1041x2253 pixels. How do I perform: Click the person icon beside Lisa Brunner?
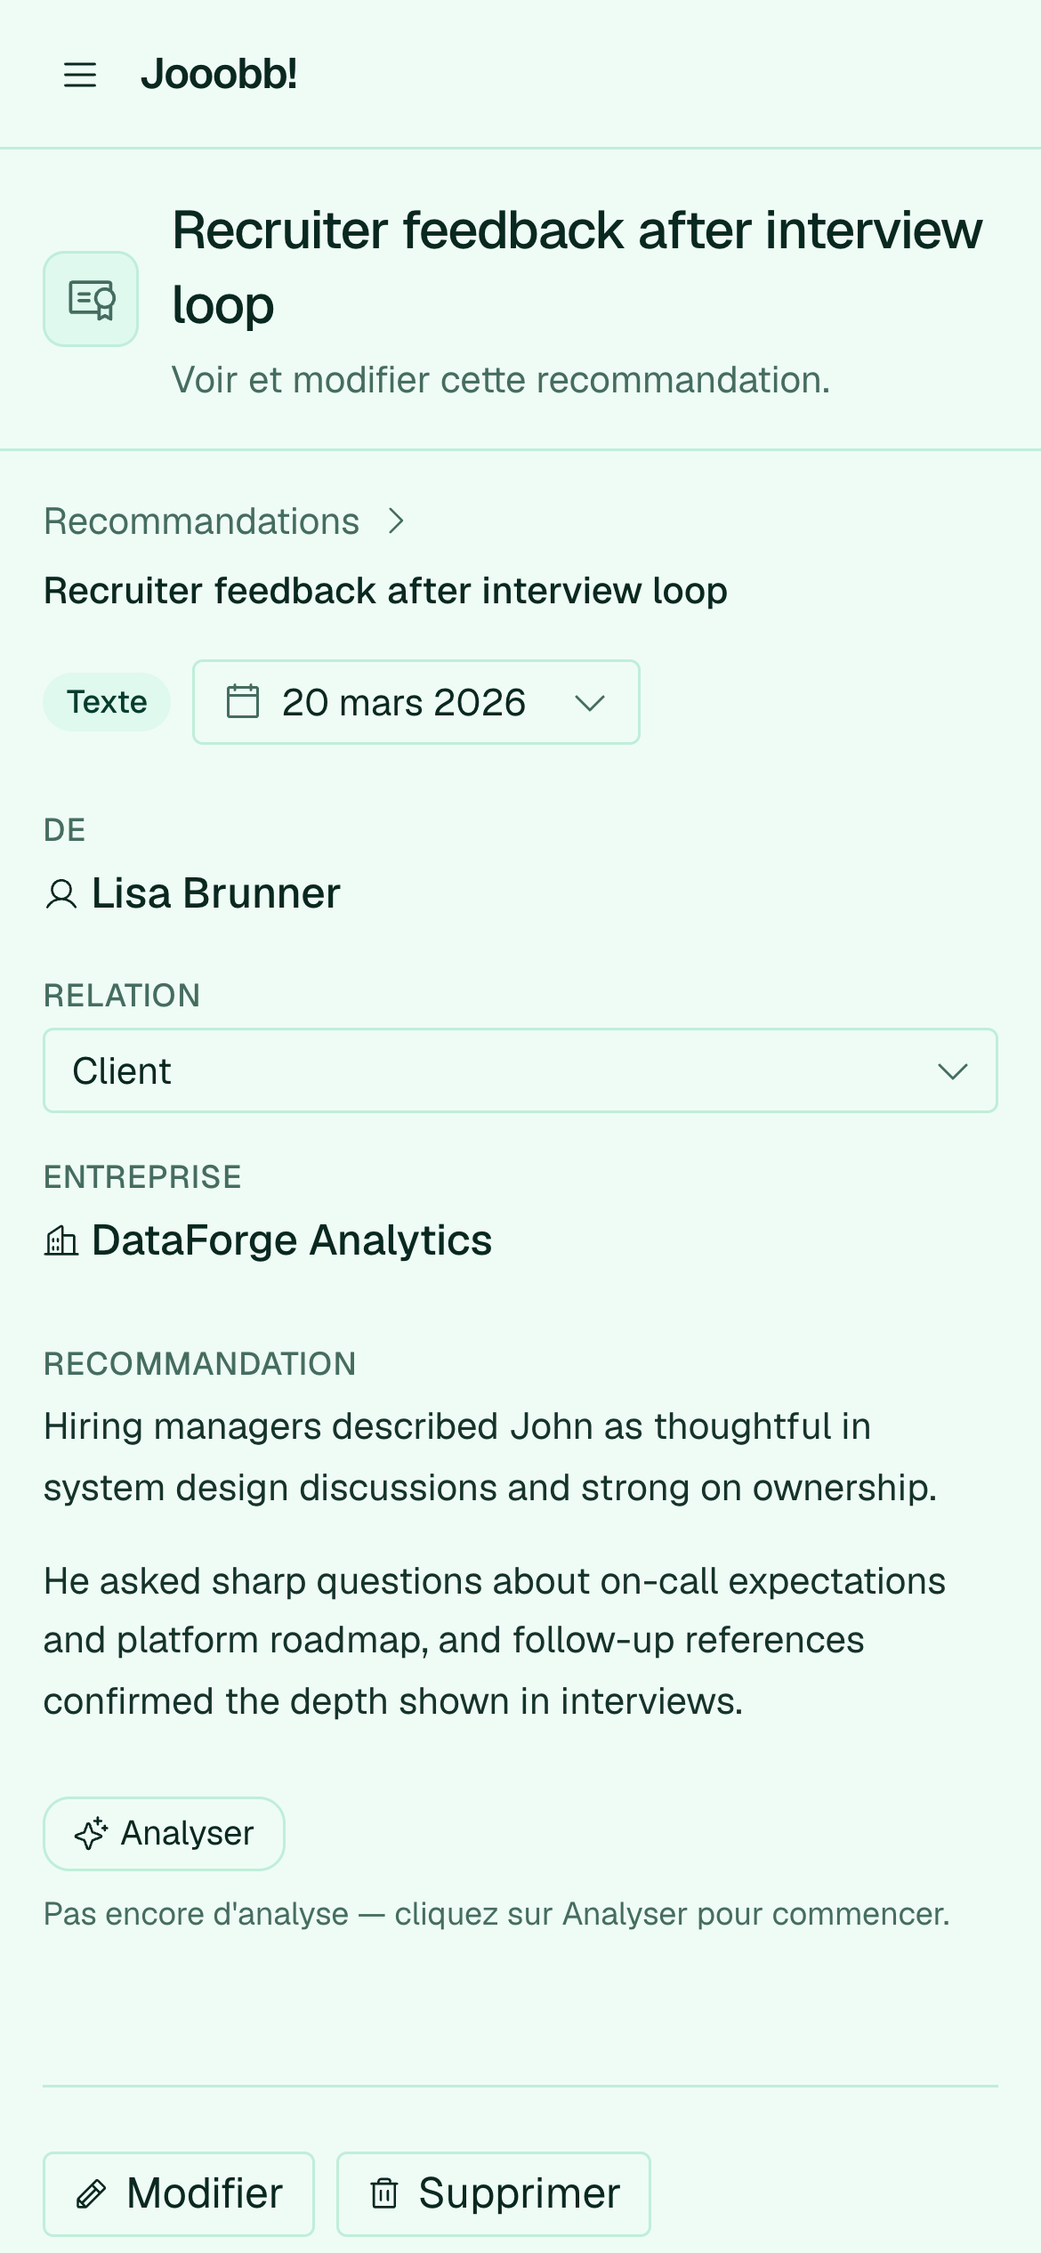[61, 894]
